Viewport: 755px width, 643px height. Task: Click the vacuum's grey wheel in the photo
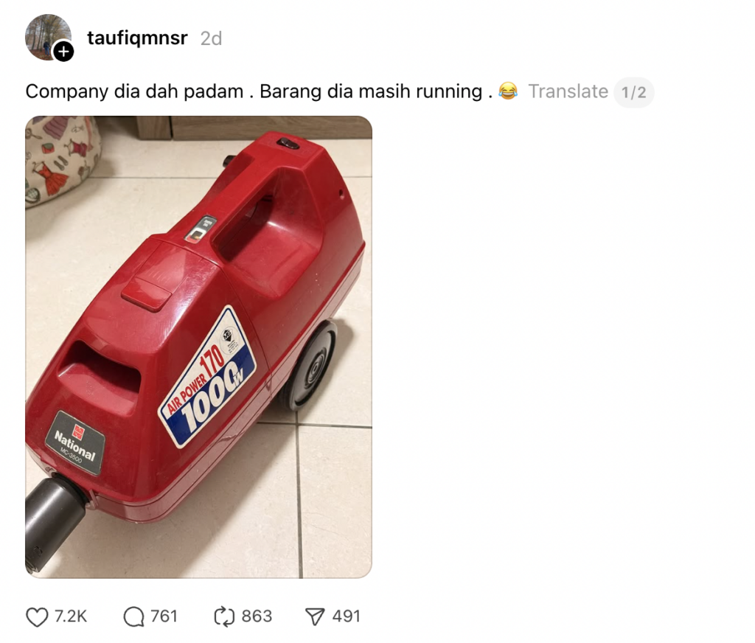point(309,366)
